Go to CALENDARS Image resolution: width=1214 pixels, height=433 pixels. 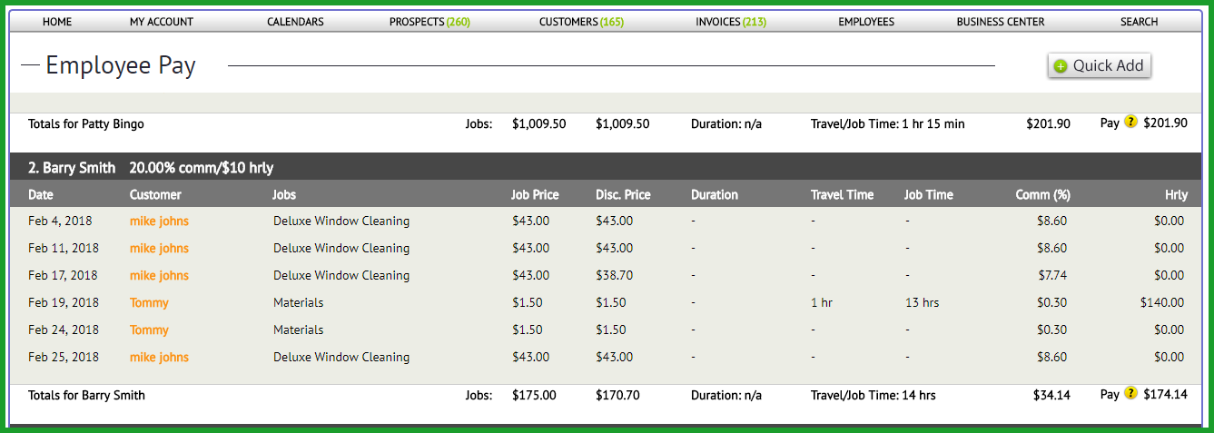[x=295, y=22]
